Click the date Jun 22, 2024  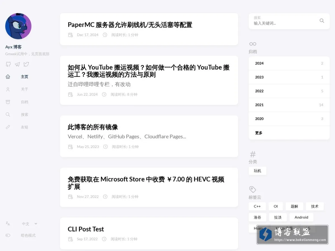(87, 95)
